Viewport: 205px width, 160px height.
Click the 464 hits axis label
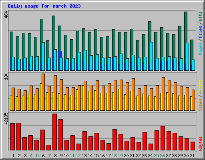pyautogui.click(x=6, y=15)
